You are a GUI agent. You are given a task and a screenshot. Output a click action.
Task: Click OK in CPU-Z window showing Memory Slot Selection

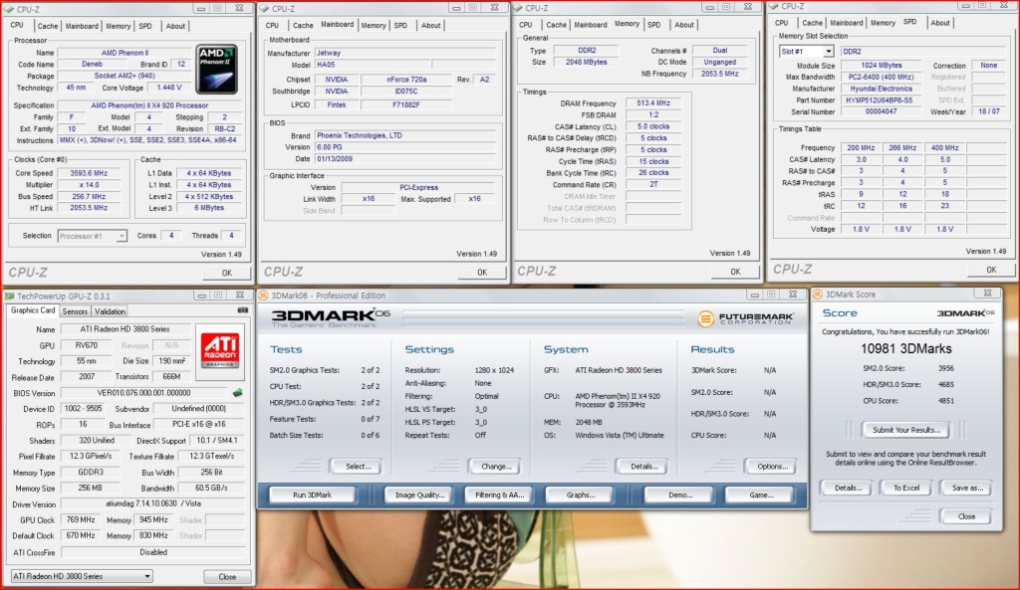[991, 269]
